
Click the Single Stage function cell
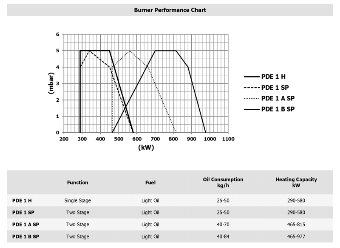pyautogui.click(x=78, y=200)
